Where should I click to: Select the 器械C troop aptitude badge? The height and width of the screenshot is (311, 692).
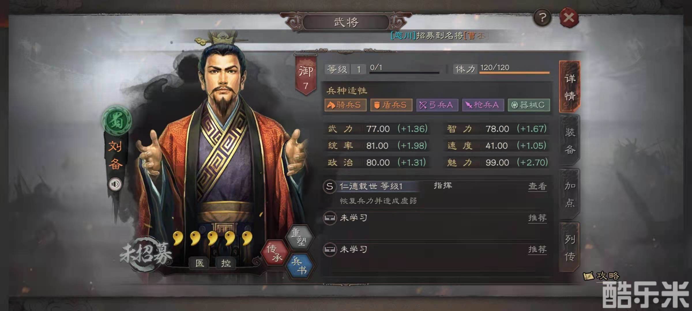[x=529, y=105]
